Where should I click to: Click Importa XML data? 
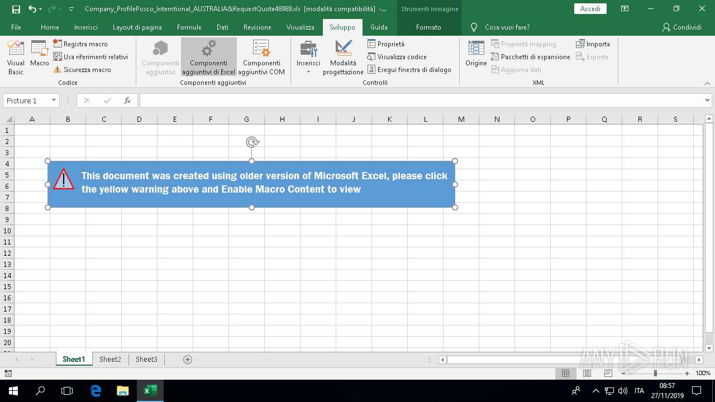pyautogui.click(x=593, y=44)
